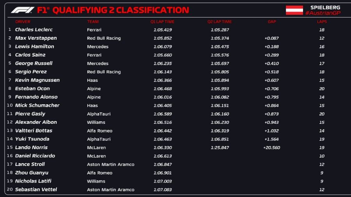Viewport: 351px width, 197px height.
Task: Select the Q1 LAP TIME column header
Action: [162, 22]
